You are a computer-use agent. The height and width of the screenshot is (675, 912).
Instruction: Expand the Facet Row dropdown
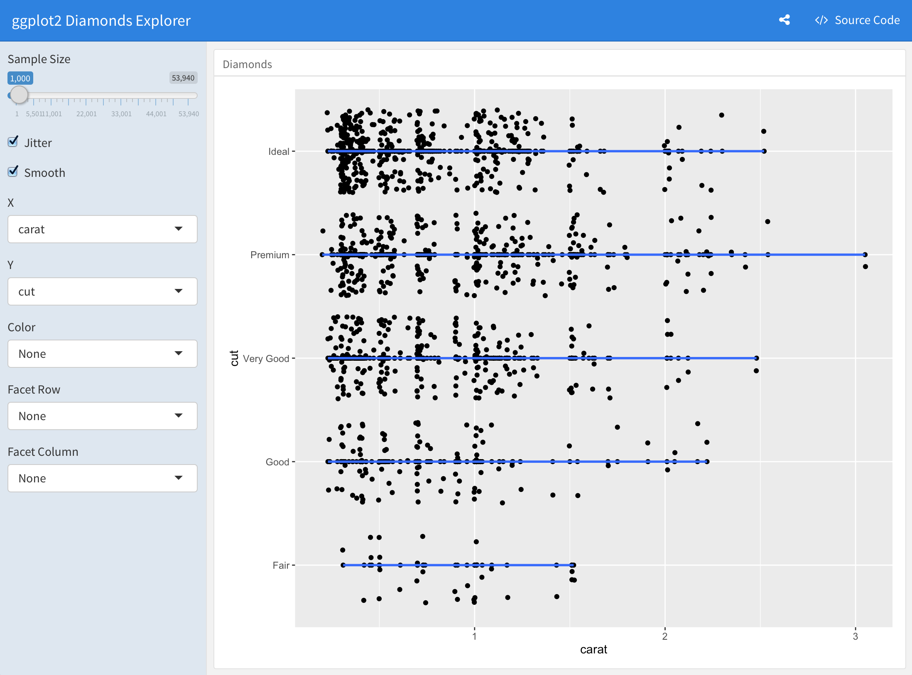102,416
